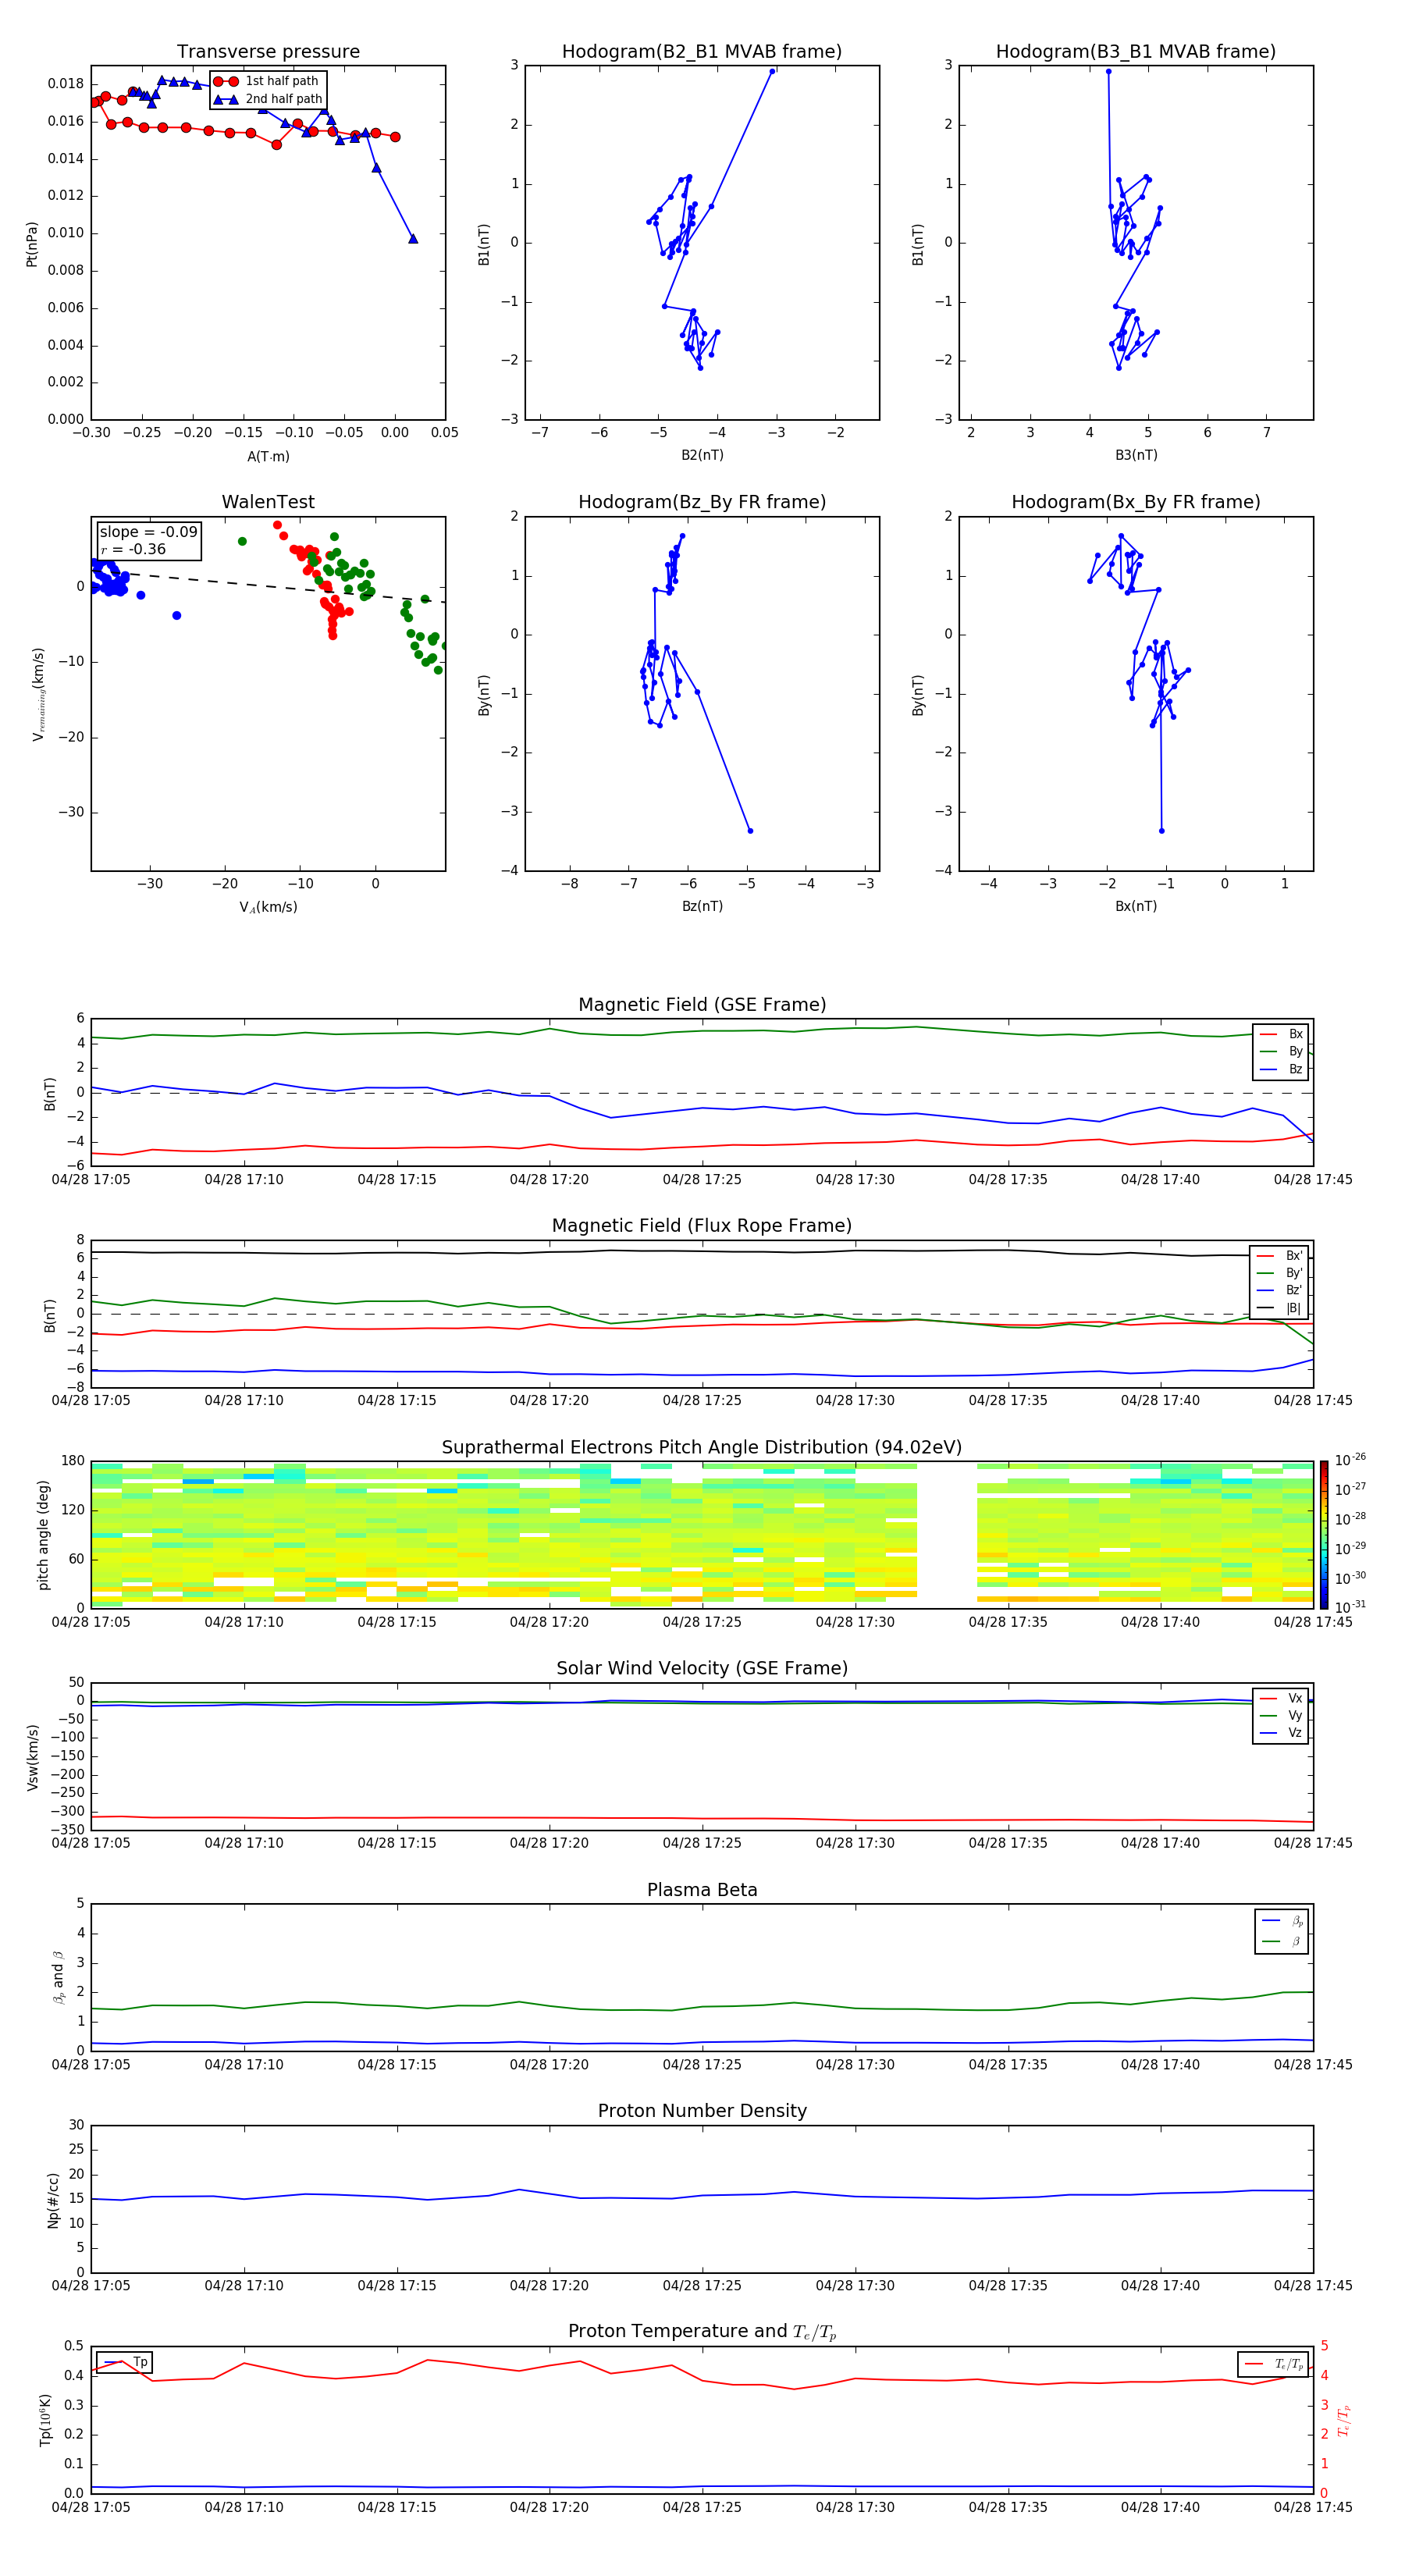The width and height of the screenshot is (1405, 2576).
Task: Click the "Magnetic Field (GSE Frame)" title
Action: coord(702,1005)
